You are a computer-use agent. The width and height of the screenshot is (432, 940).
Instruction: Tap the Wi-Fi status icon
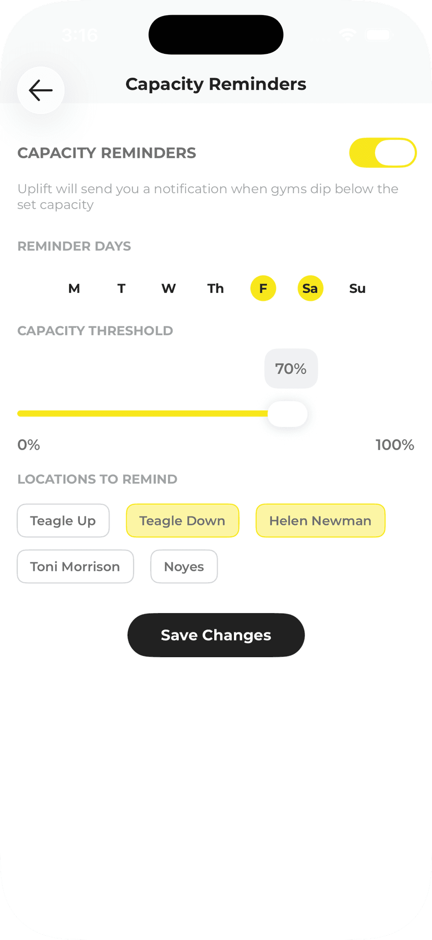click(347, 34)
